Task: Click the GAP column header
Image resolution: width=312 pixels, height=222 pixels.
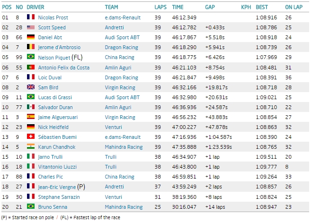Action: (x=210, y=8)
